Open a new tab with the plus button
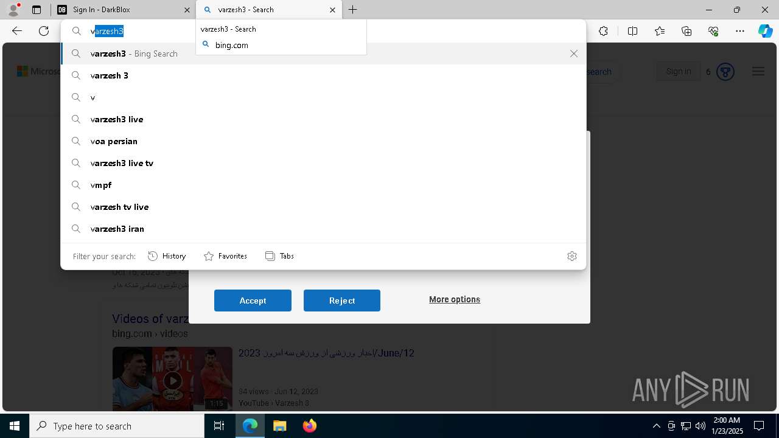The height and width of the screenshot is (438, 779). (353, 10)
